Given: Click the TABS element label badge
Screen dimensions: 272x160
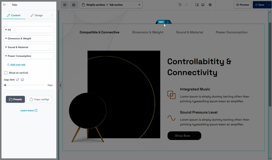Looking at the screenshot, I should pyautogui.click(x=161, y=22).
